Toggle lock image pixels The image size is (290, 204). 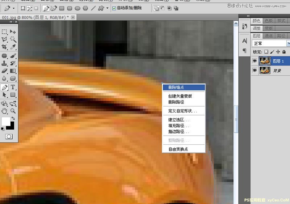point(272,52)
